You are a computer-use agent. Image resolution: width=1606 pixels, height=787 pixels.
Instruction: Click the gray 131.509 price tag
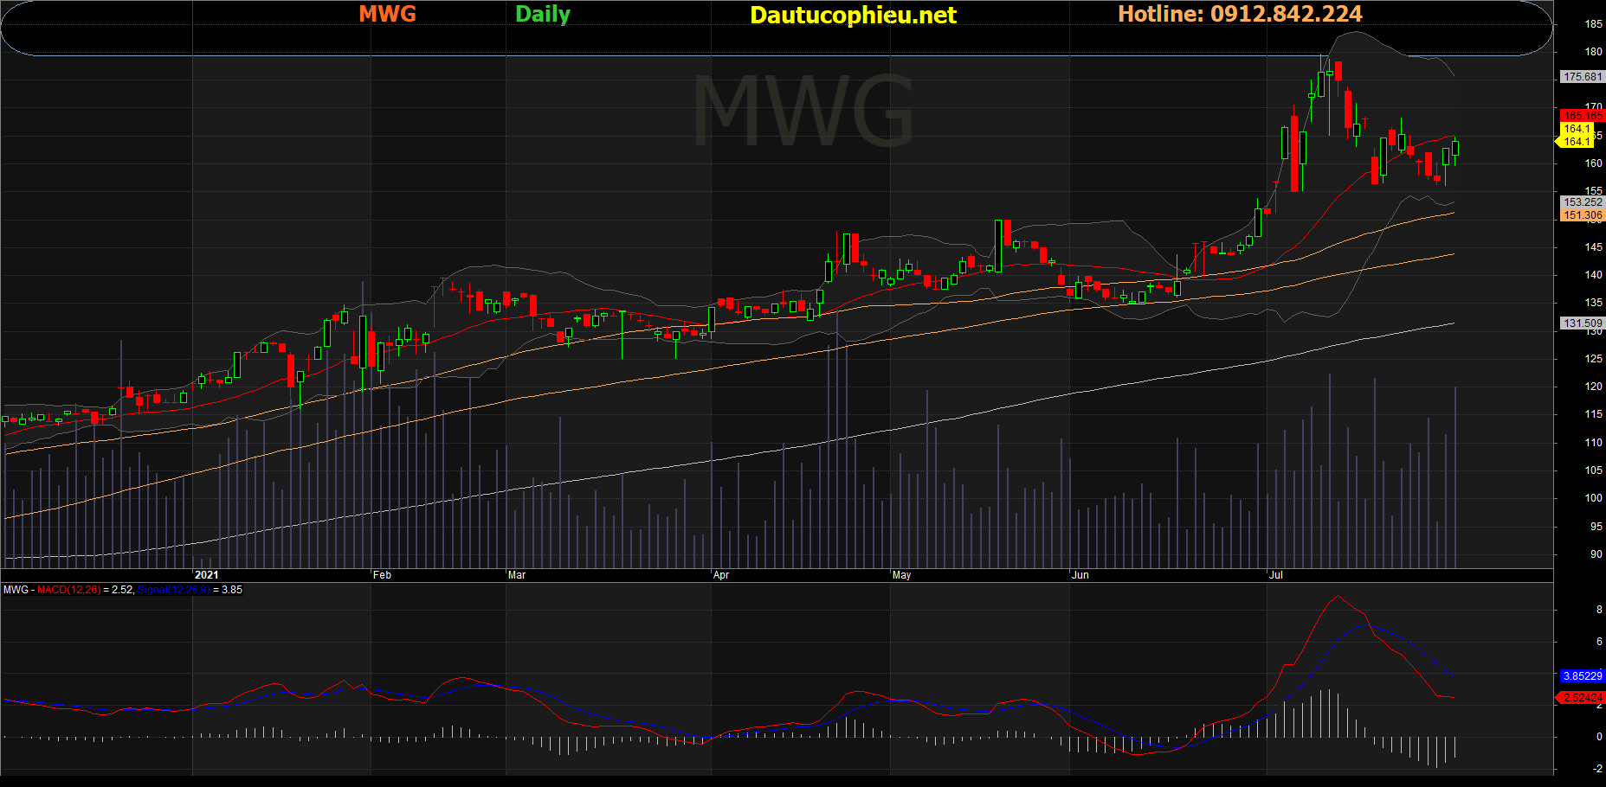tap(1583, 323)
